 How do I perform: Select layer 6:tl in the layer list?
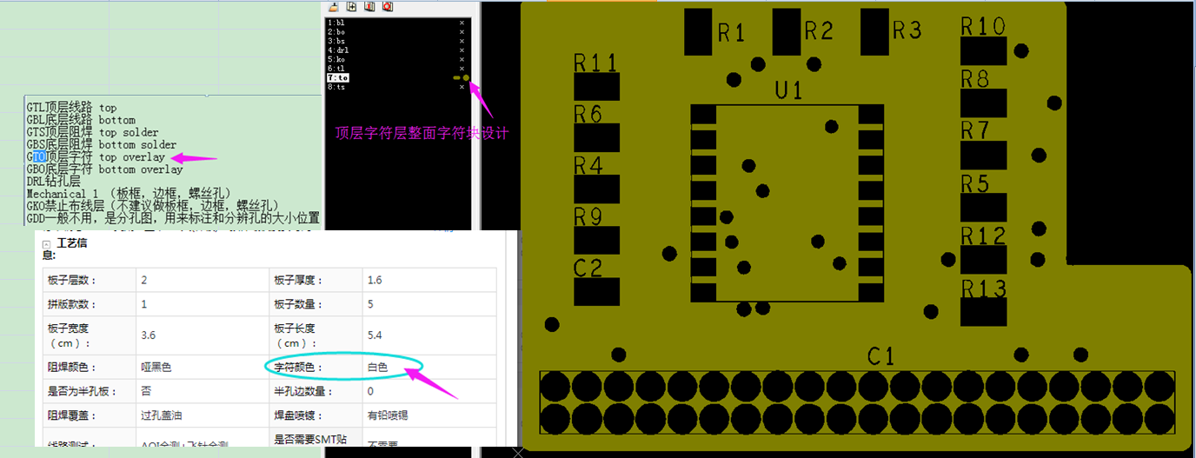[336, 69]
